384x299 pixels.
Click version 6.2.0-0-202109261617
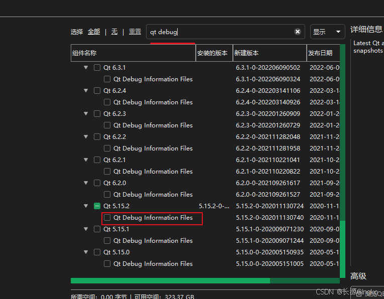[268, 183]
